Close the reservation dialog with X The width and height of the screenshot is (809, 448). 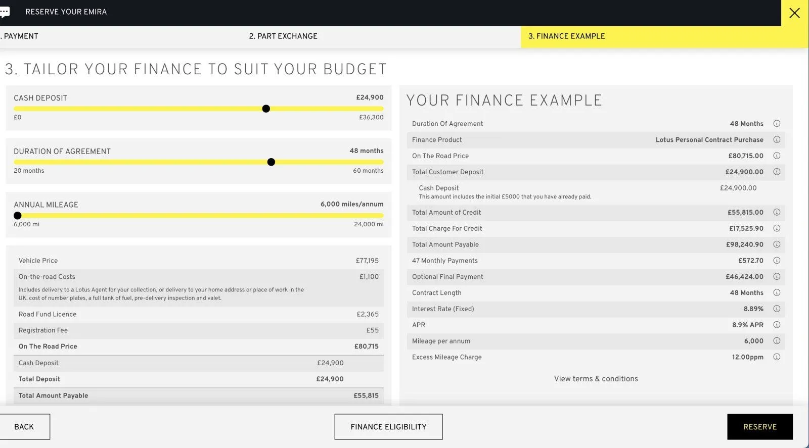pos(794,13)
